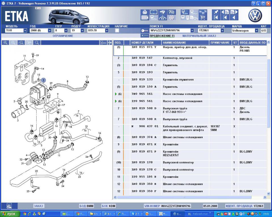
Task: Expand row 1T0 965 561 green arrow
Action: click(116, 101)
